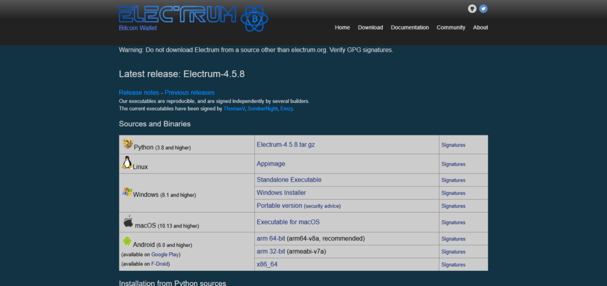Download the Windows Standalone Executable
607x286 pixels.
pos(289,180)
